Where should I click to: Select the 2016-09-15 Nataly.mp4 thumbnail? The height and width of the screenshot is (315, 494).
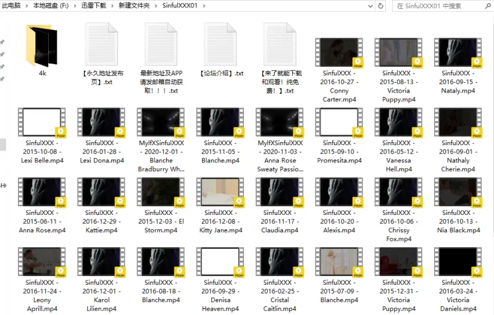pyautogui.click(x=458, y=52)
